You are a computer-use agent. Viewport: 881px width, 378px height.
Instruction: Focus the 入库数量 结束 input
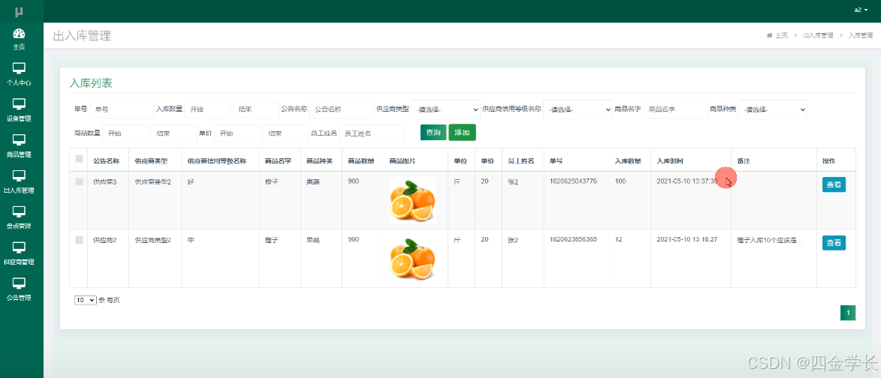tap(256, 109)
